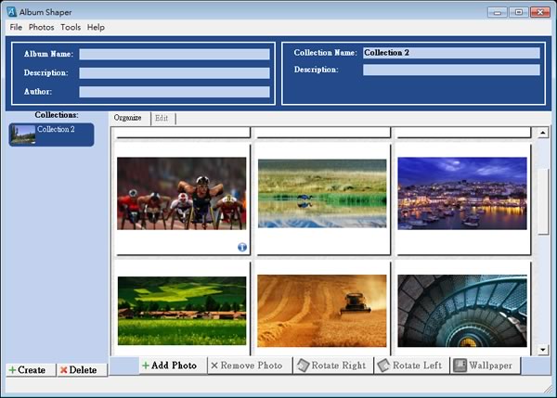Image resolution: width=557 pixels, height=398 pixels.
Task: Click the Delete collection button
Action: (x=82, y=370)
